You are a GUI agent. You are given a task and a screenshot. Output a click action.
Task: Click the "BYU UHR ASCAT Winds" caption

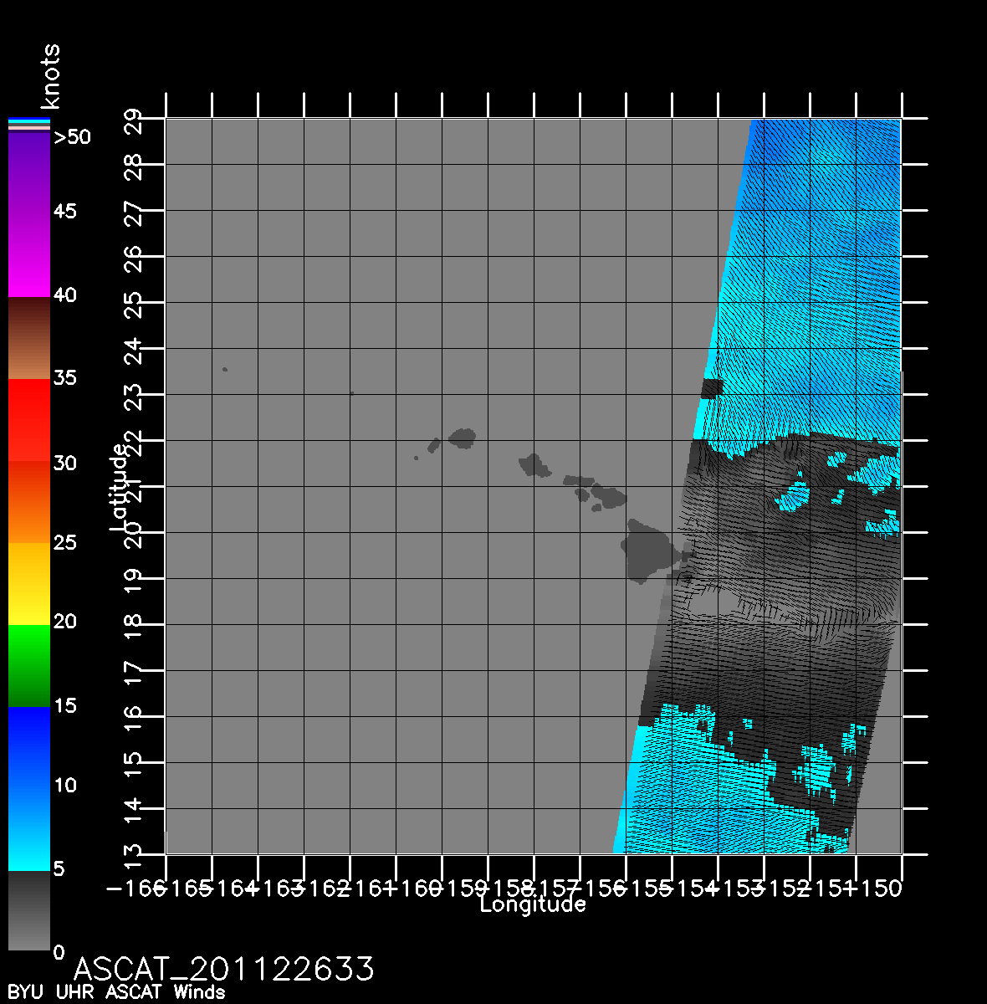pyautogui.click(x=116, y=993)
